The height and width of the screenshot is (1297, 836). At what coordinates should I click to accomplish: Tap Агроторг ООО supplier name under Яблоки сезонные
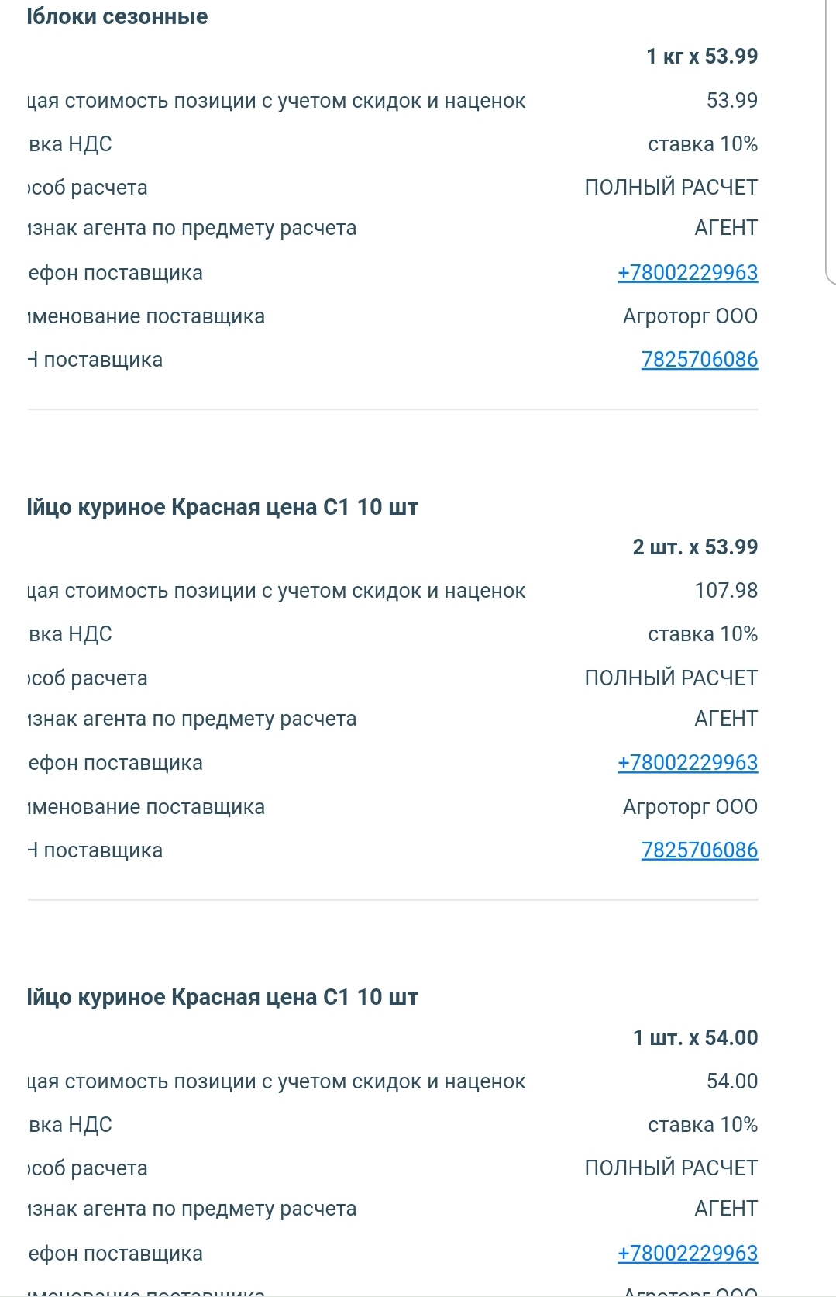tap(690, 316)
